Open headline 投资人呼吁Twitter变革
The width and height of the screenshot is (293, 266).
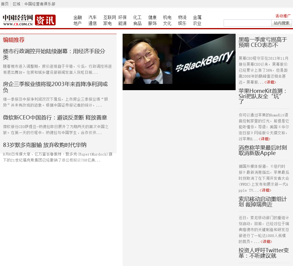[264, 253]
